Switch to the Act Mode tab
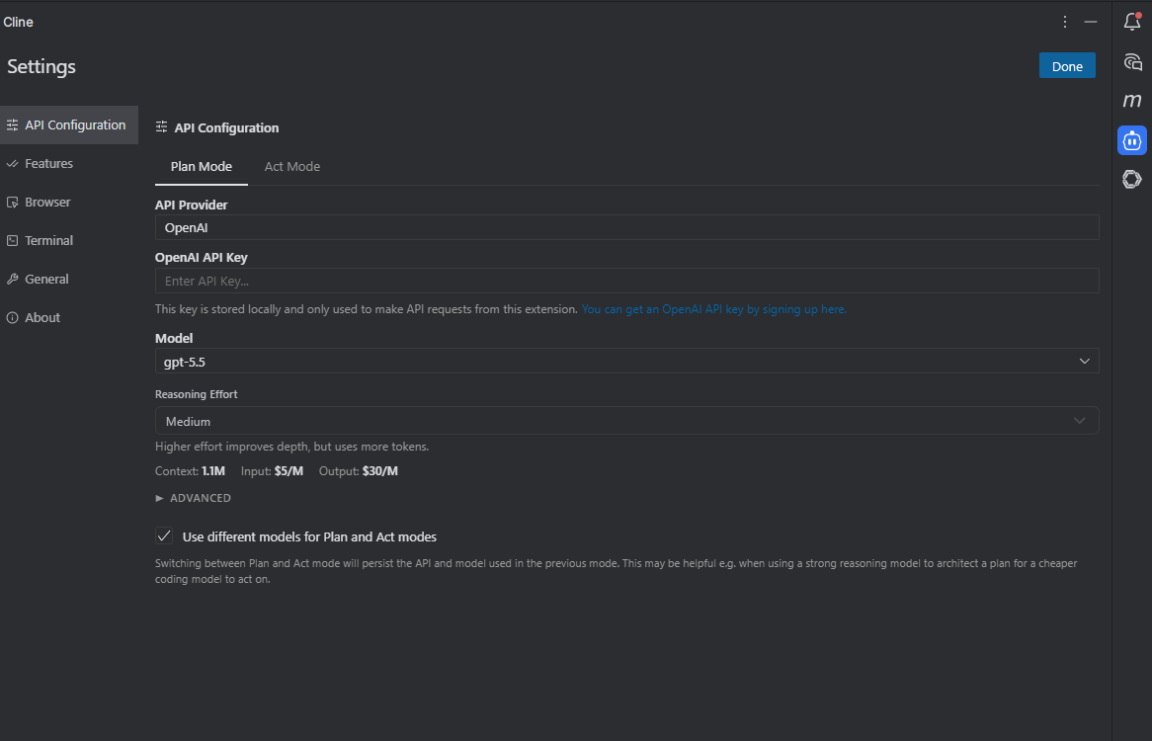The width and height of the screenshot is (1152, 741). coord(292,167)
